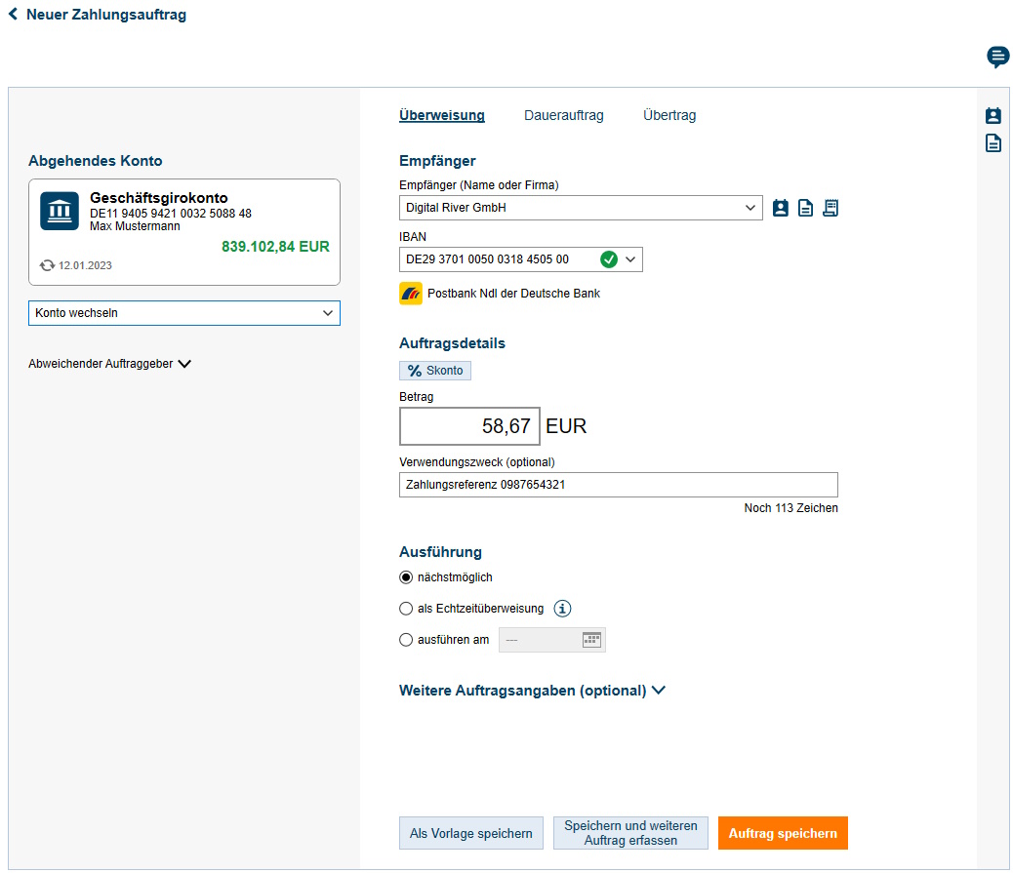This screenshot has width=1013, height=873.
Task: Click Als Vorlage speichern button
Action: coord(471,833)
